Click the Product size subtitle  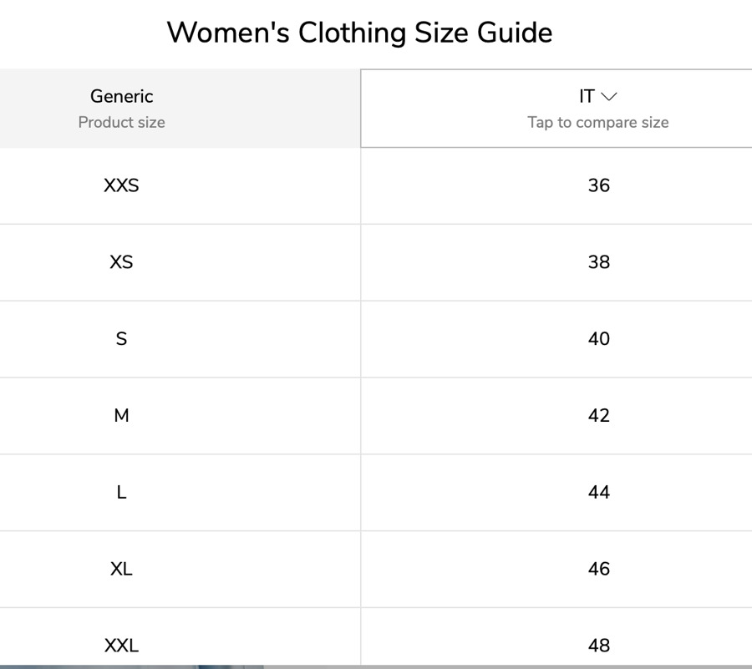tap(122, 123)
